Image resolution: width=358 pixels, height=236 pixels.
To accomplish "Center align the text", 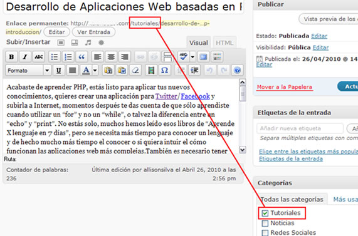I will point(111,57).
